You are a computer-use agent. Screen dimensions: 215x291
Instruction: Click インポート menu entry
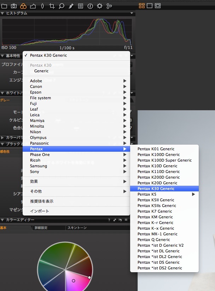click(76, 211)
